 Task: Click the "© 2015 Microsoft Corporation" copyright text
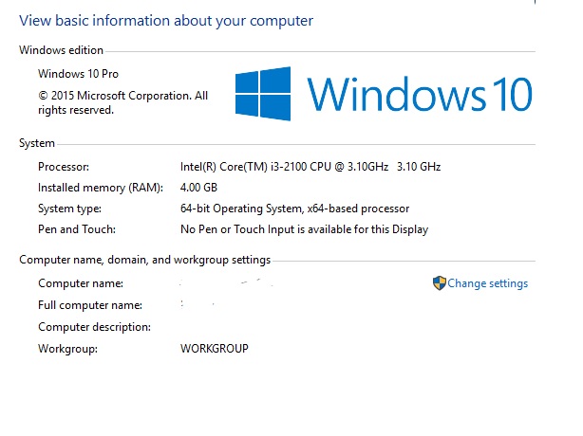(122, 102)
